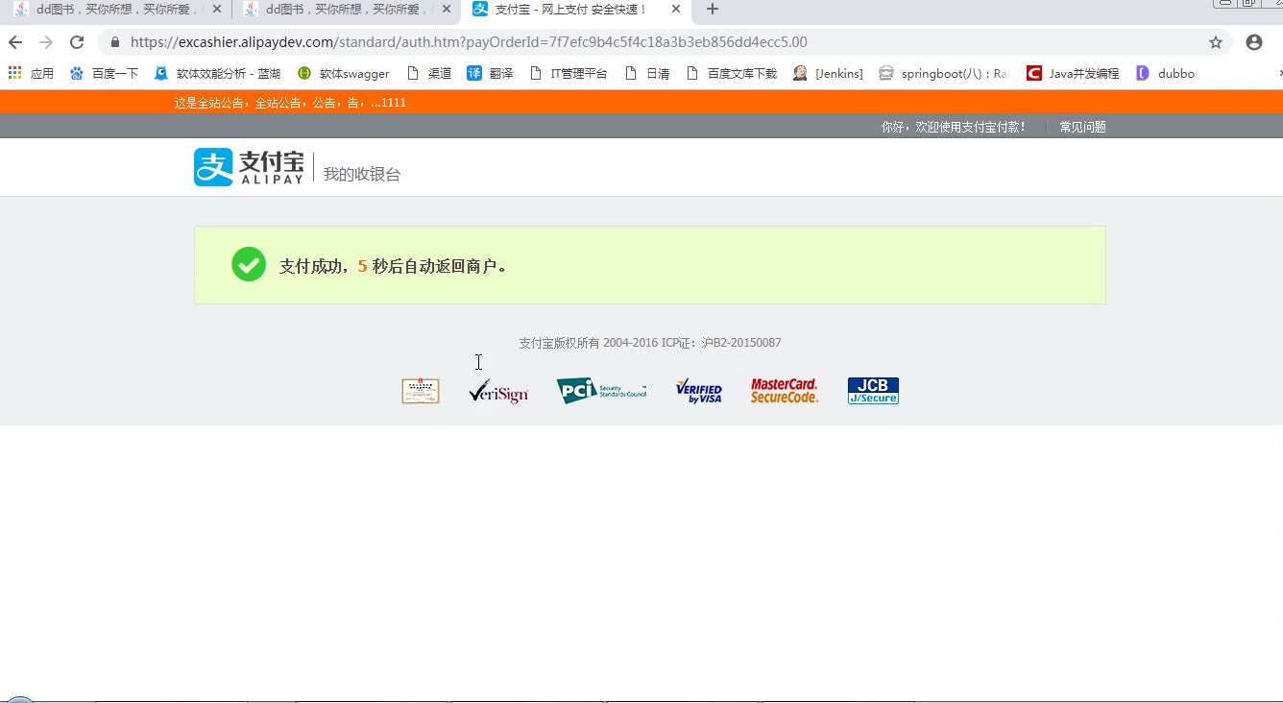Screen dimensions: 1283x703
Task: Click the green success checkmark icon
Action: click(x=249, y=264)
